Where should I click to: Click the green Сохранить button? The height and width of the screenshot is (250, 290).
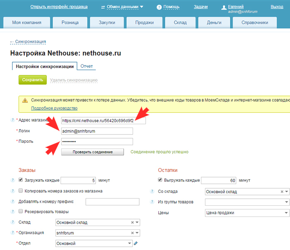(33, 80)
